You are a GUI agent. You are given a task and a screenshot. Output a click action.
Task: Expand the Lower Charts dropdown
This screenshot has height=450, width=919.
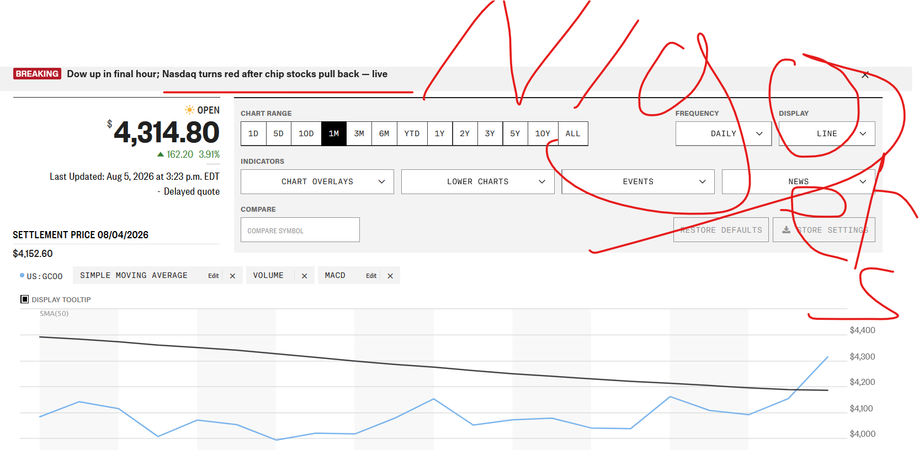pyautogui.click(x=478, y=181)
